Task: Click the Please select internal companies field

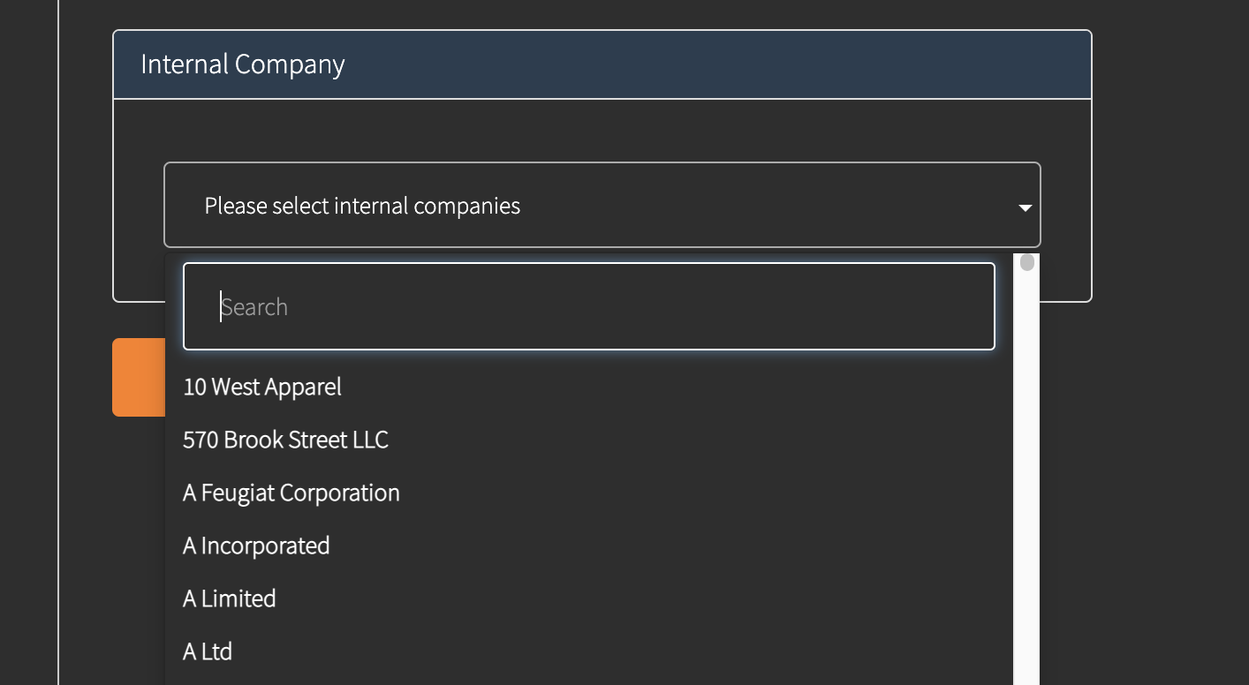Action: [x=602, y=205]
